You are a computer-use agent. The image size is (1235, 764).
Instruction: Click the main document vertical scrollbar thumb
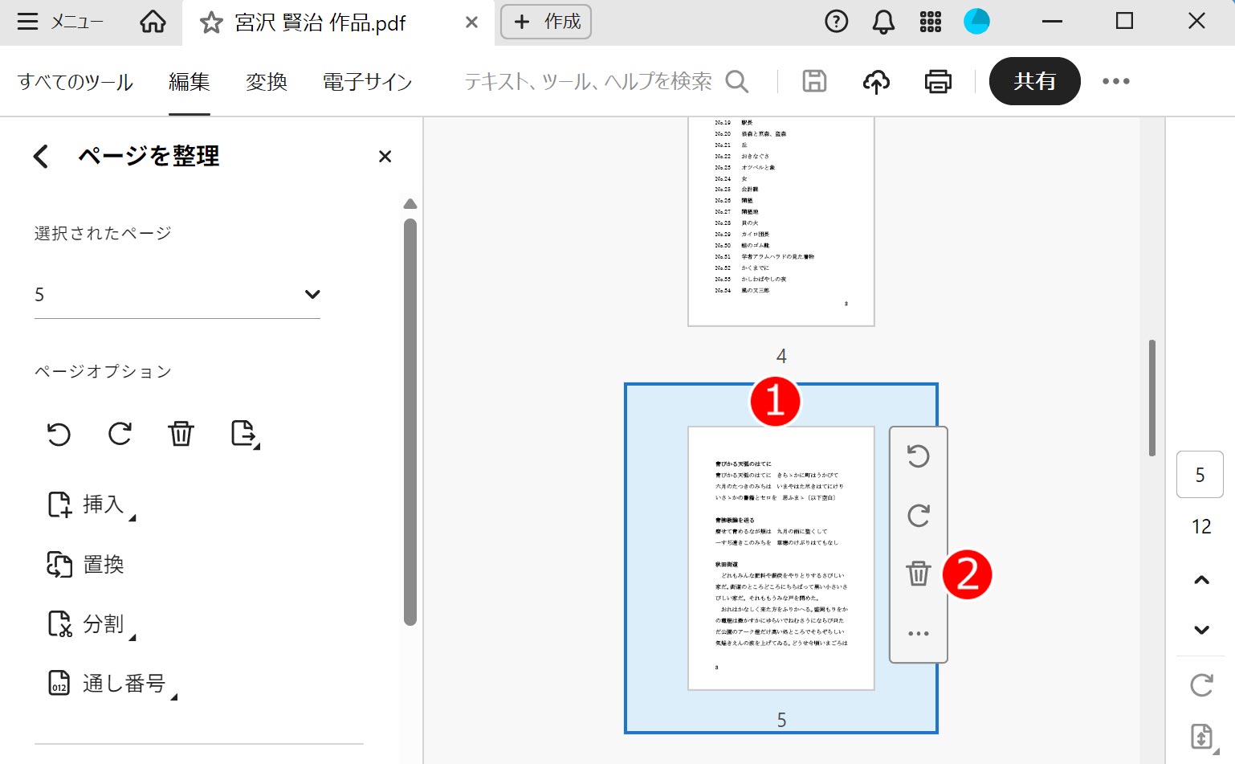pyautogui.click(x=1151, y=398)
